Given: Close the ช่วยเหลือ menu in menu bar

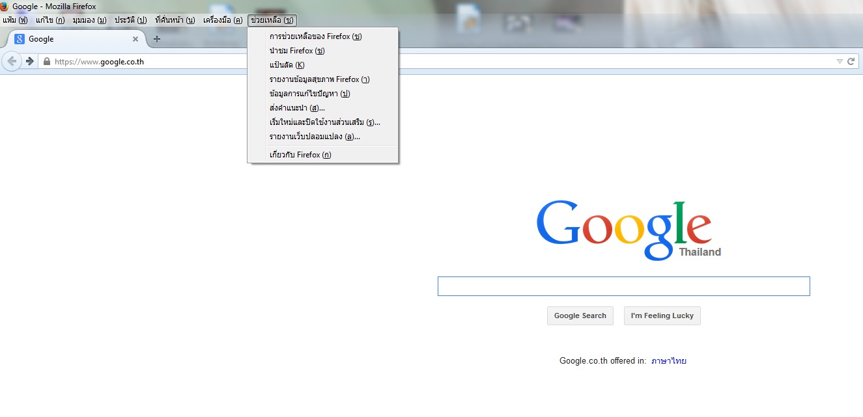Looking at the screenshot, I should pyautogui.click(x=272, y=20).
